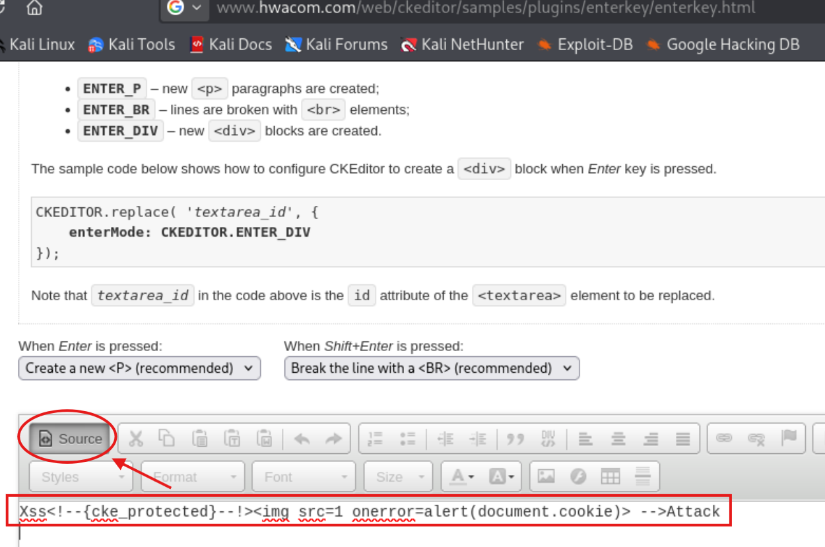Image resolution: width=825 pixels, height=547 pixels.
Task: Insert an image via the Image icon
Action: (546, 476)
